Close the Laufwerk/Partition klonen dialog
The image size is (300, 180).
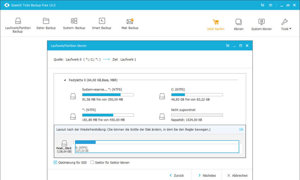click(x=247, y=46)
